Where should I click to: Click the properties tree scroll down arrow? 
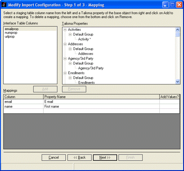coord(177,81)
